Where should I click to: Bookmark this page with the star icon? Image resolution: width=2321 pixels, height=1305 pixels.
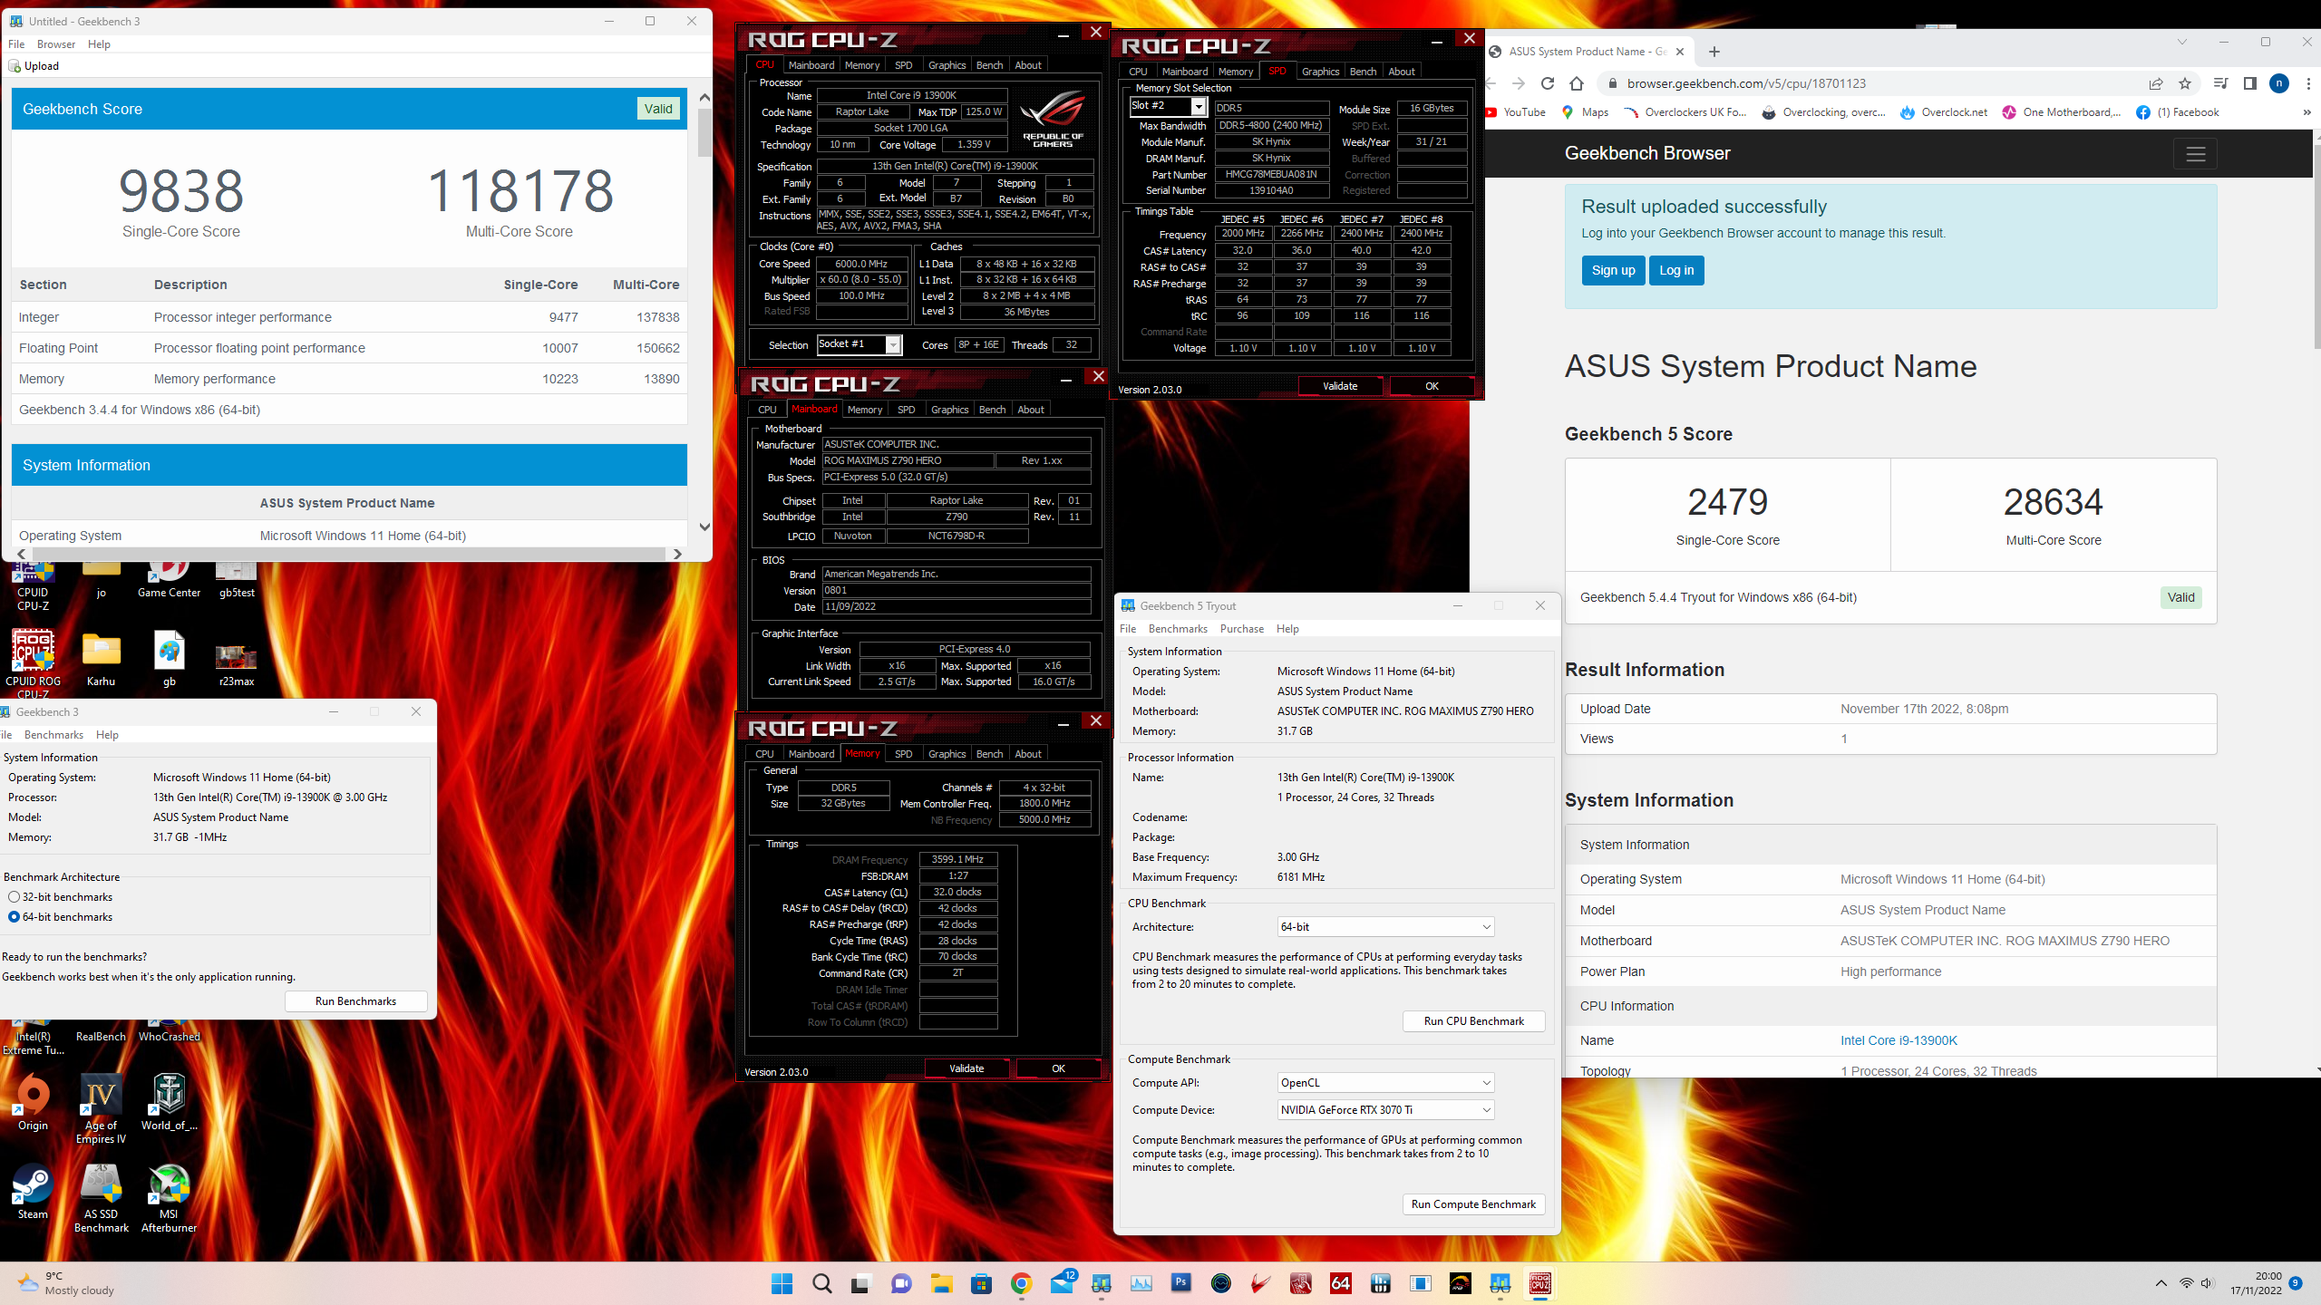point(2185,83)
